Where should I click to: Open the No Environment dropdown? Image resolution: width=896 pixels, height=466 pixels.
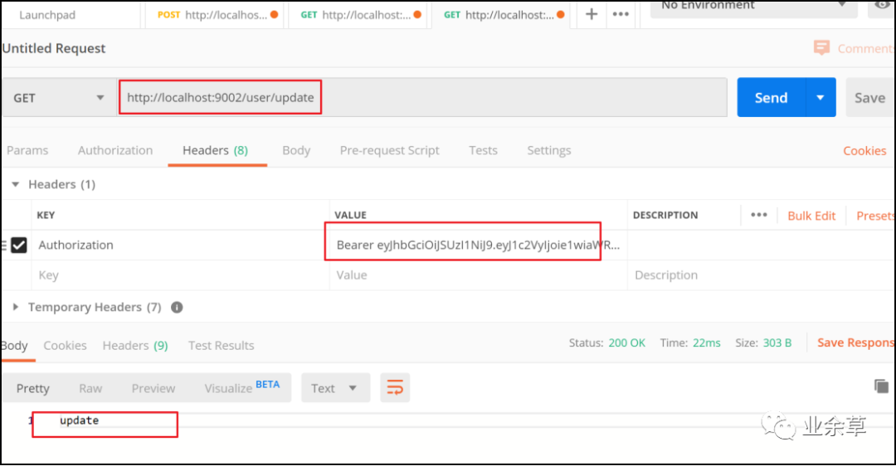point(753,8)
